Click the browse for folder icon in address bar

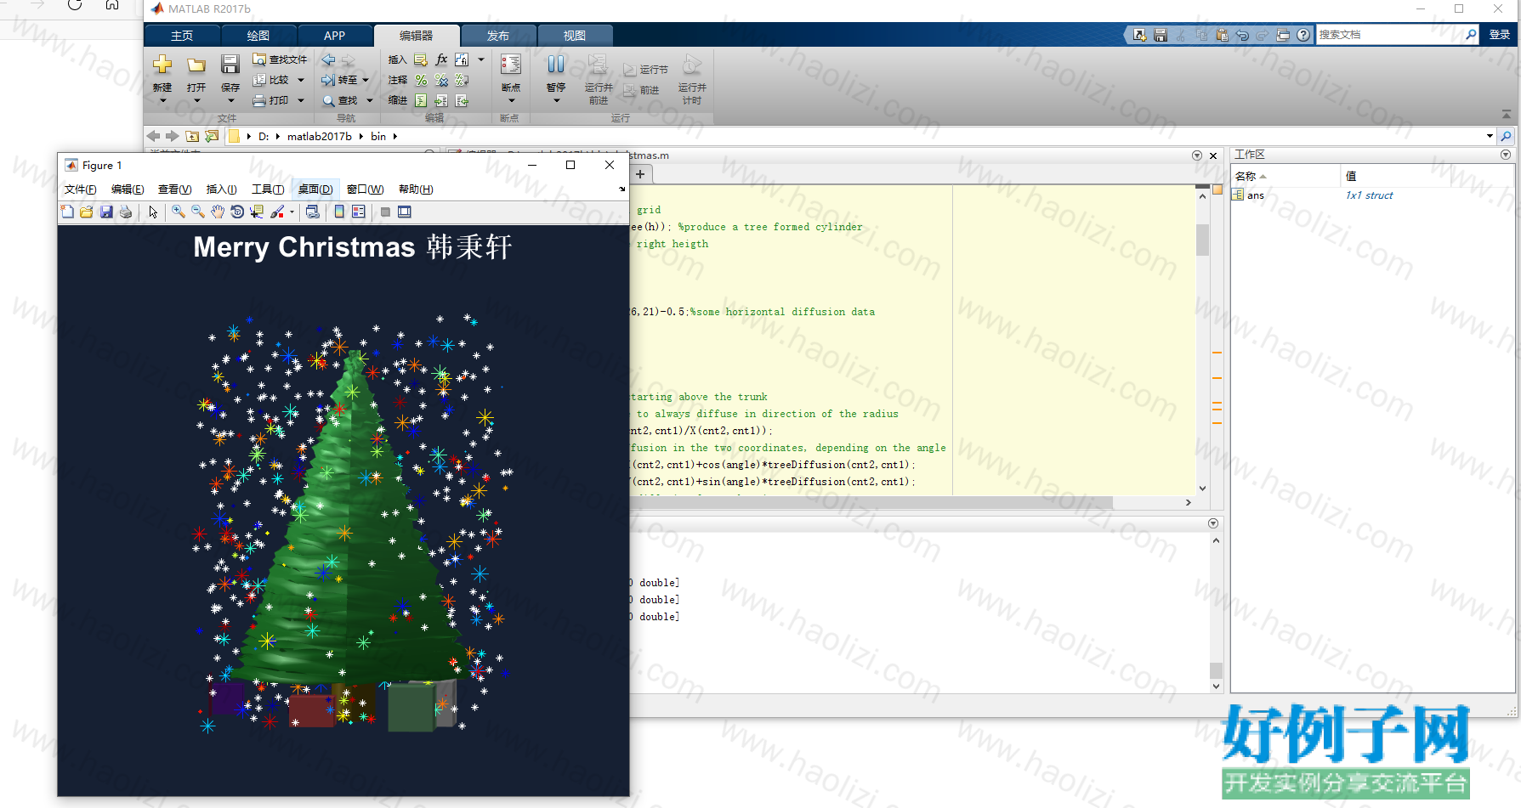click(x=212, y=136)
